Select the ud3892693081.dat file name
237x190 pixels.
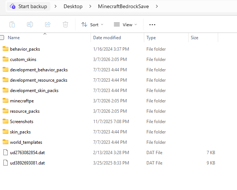(x=27, y=163)
